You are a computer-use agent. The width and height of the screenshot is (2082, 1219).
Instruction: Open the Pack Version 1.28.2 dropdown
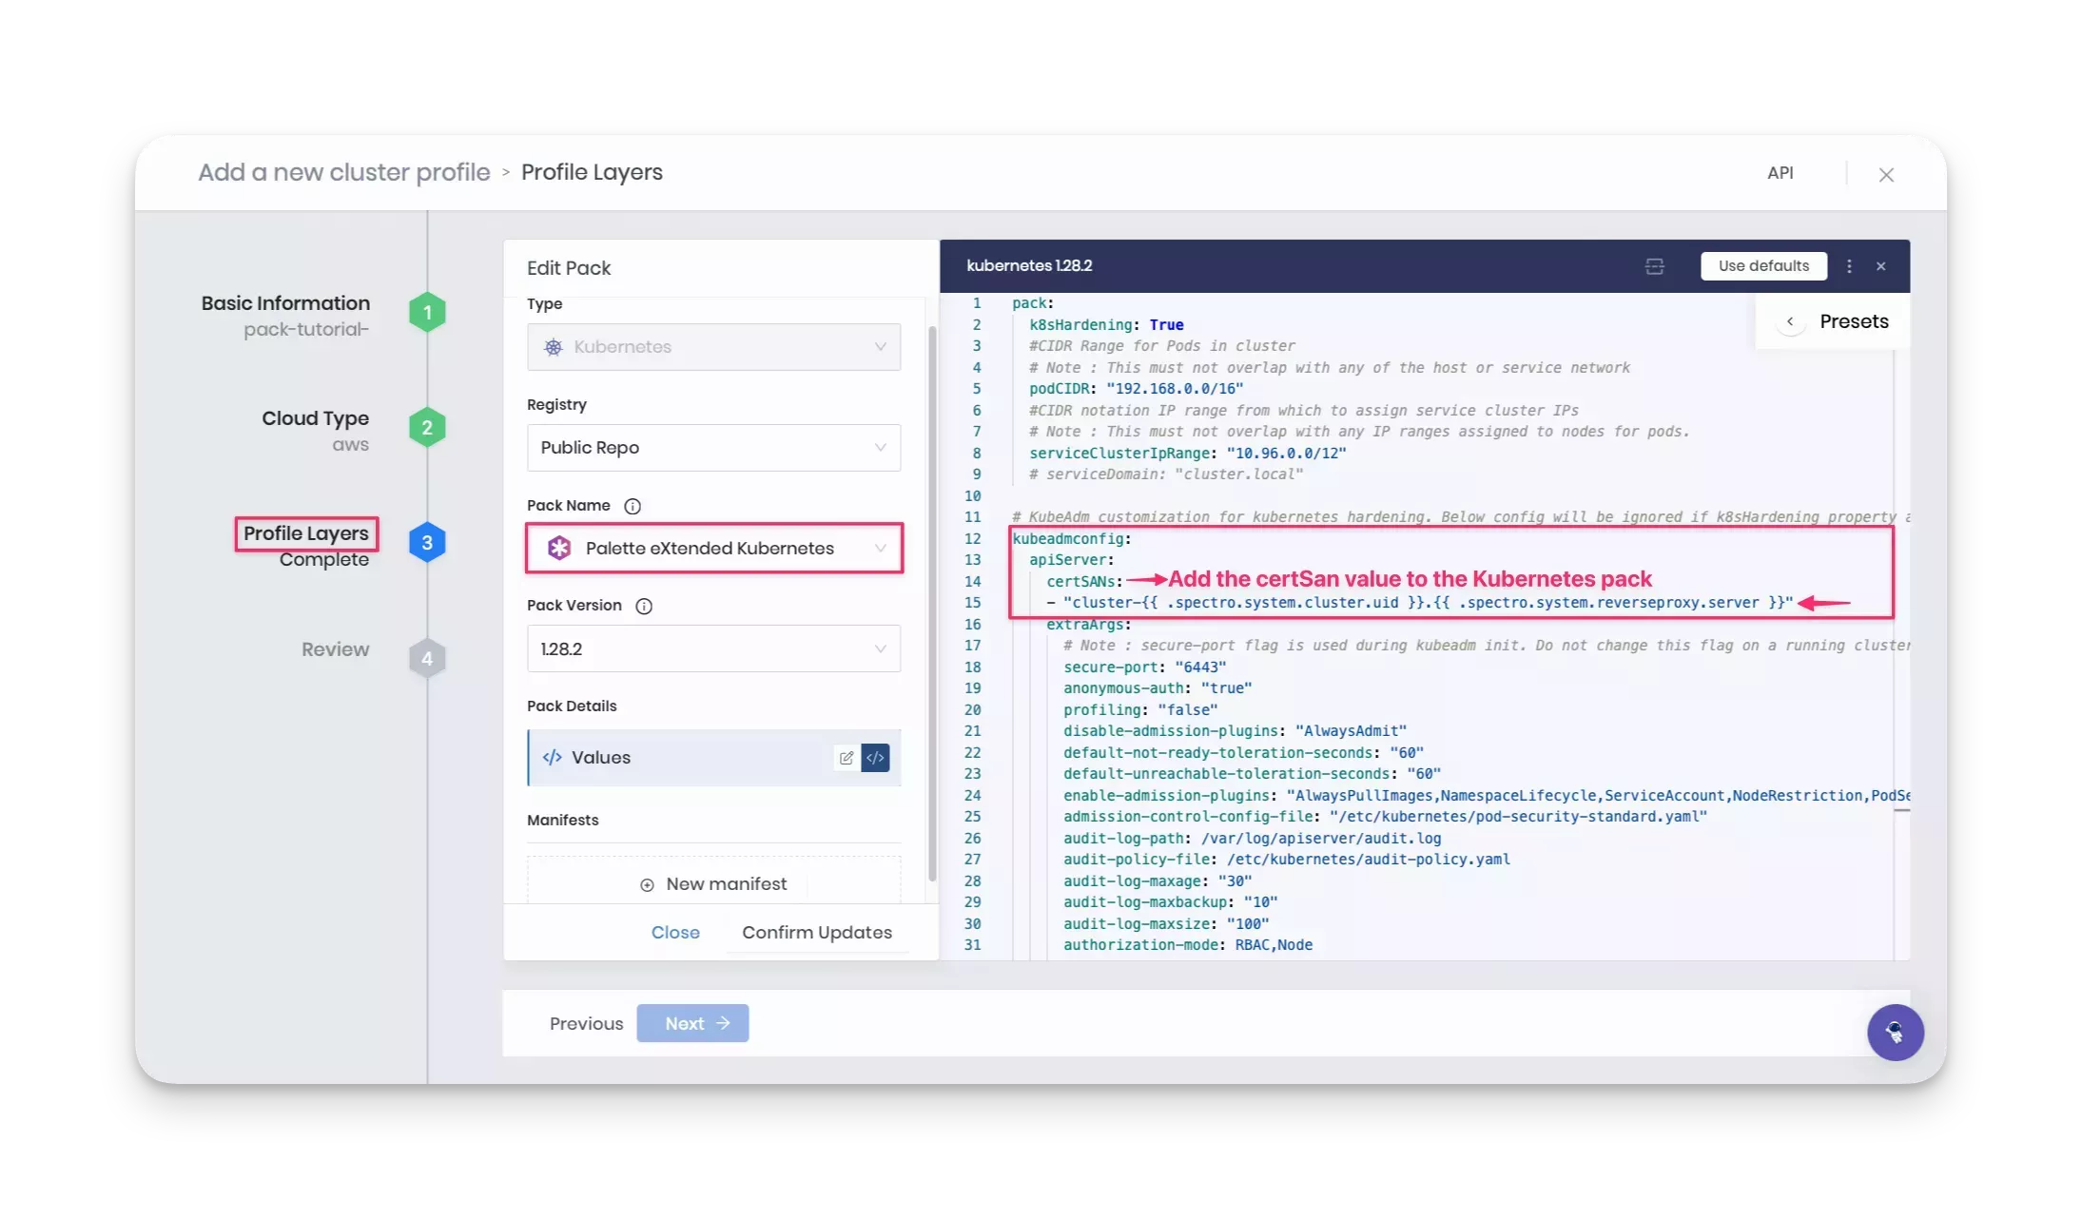[x=713, y=648]
